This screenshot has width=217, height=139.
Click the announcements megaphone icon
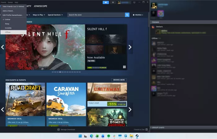pyautogui.click(x=106, y=2)
